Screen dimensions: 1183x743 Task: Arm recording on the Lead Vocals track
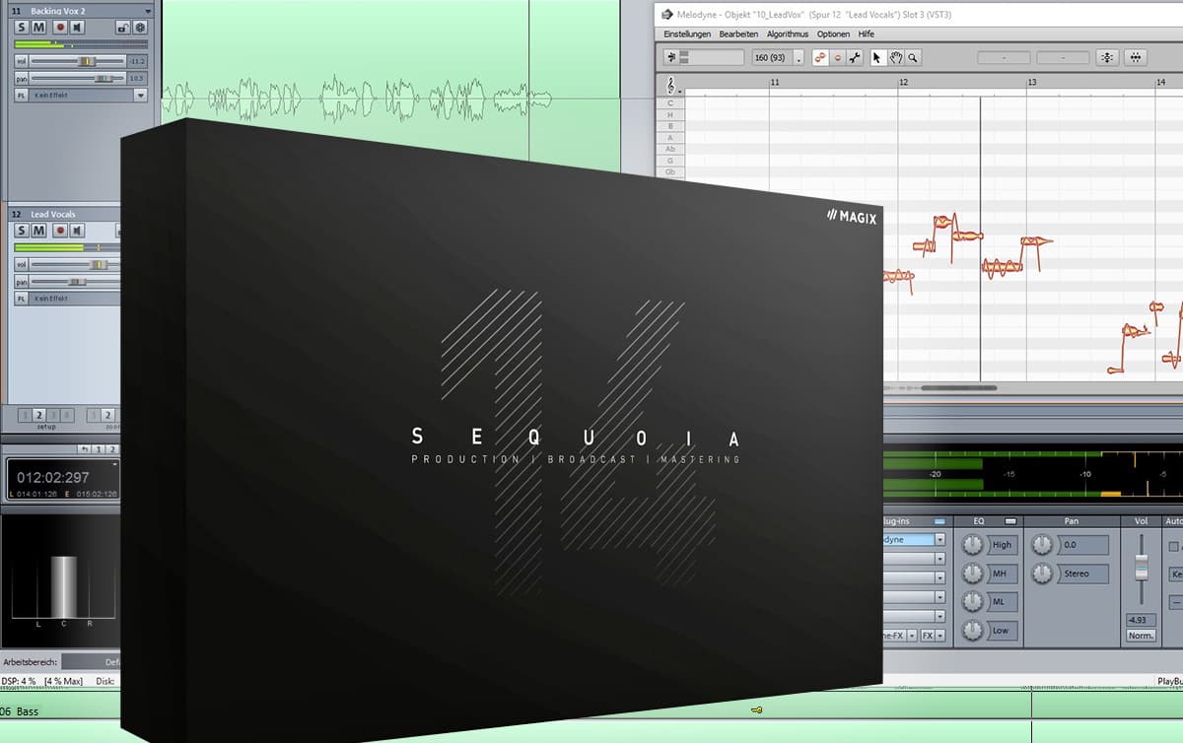(x=59, y=231)
